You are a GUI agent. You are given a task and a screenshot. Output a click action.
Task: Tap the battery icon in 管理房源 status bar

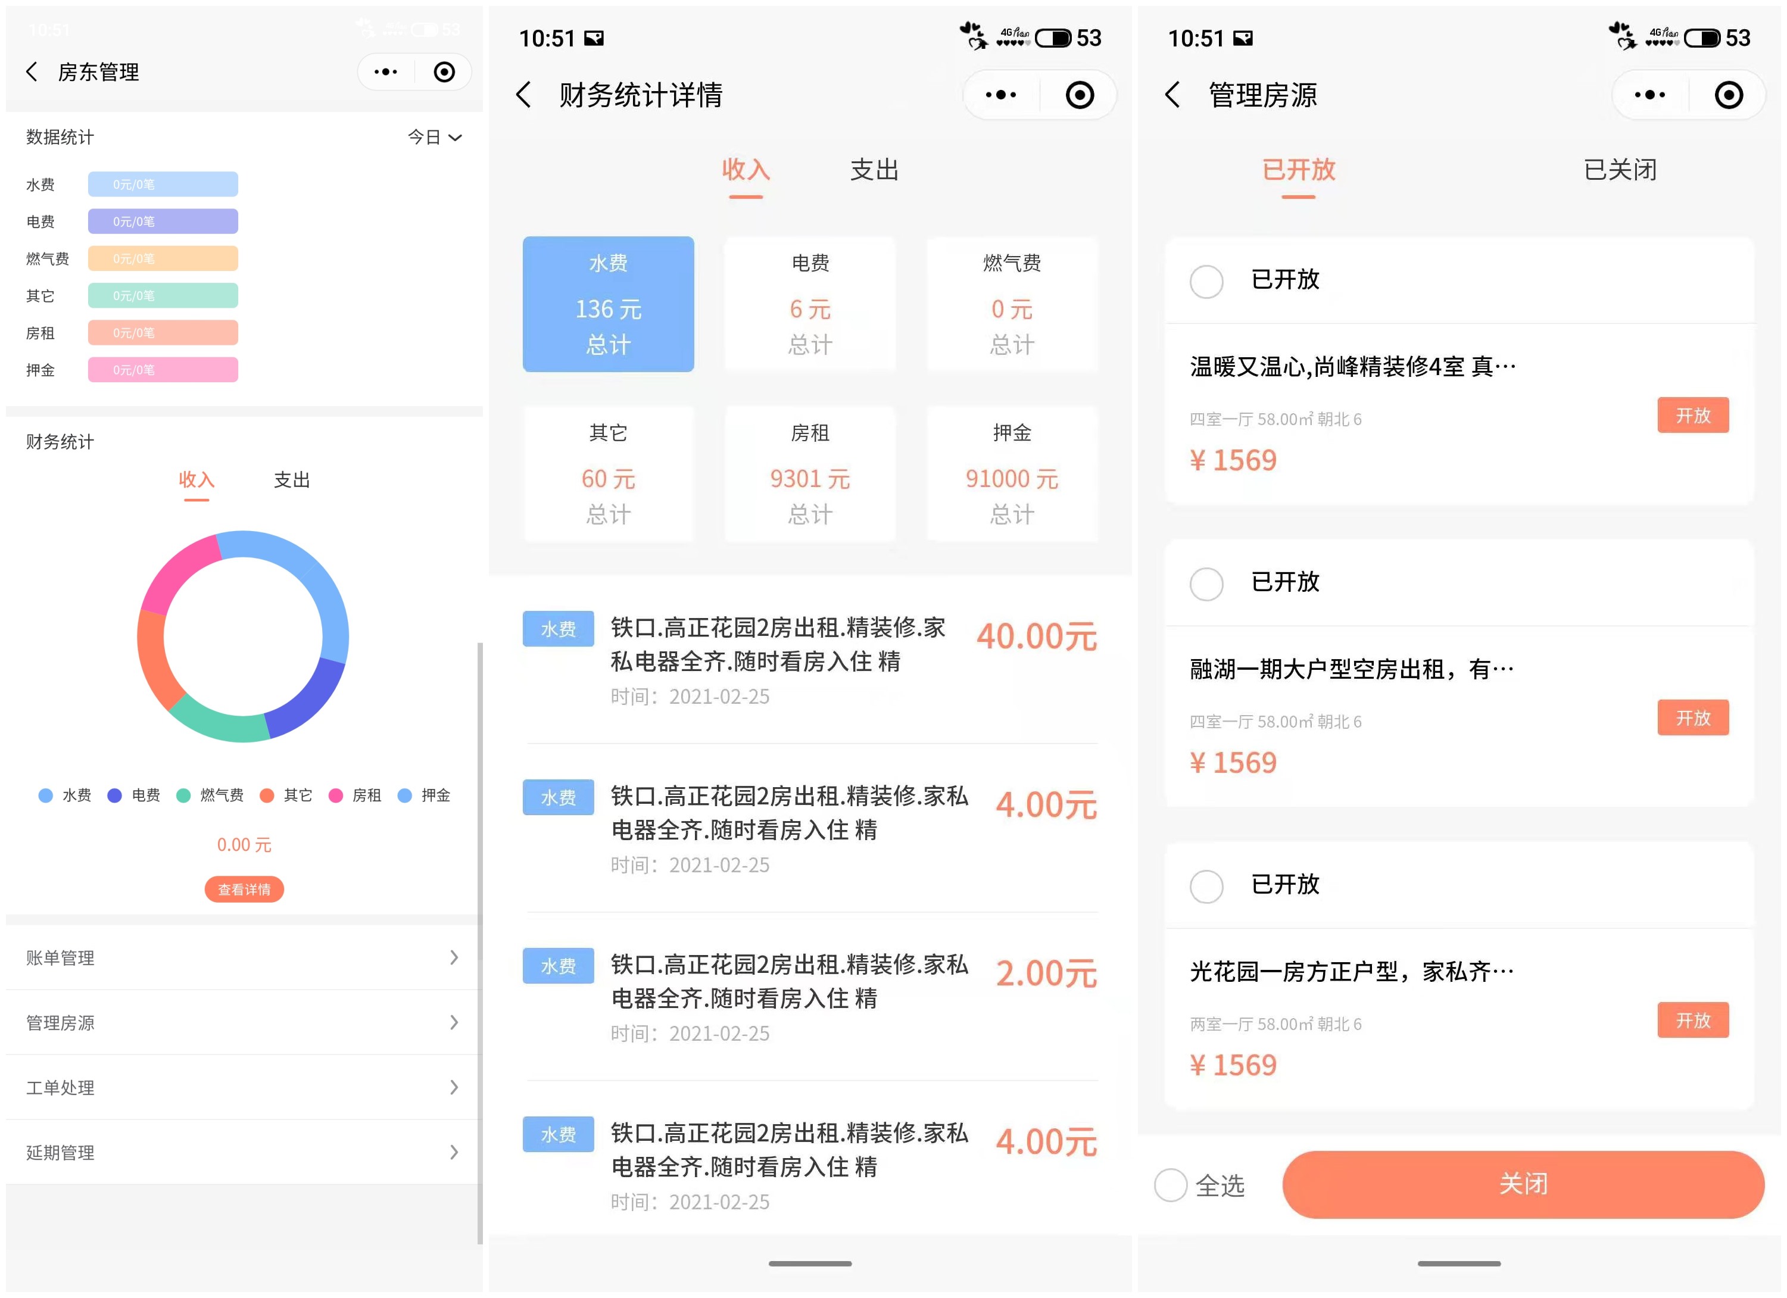tap(1702, 38)
